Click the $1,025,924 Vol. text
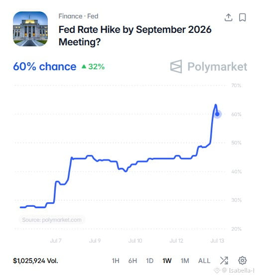The image size is (258, 278). (x=35, y=261)
